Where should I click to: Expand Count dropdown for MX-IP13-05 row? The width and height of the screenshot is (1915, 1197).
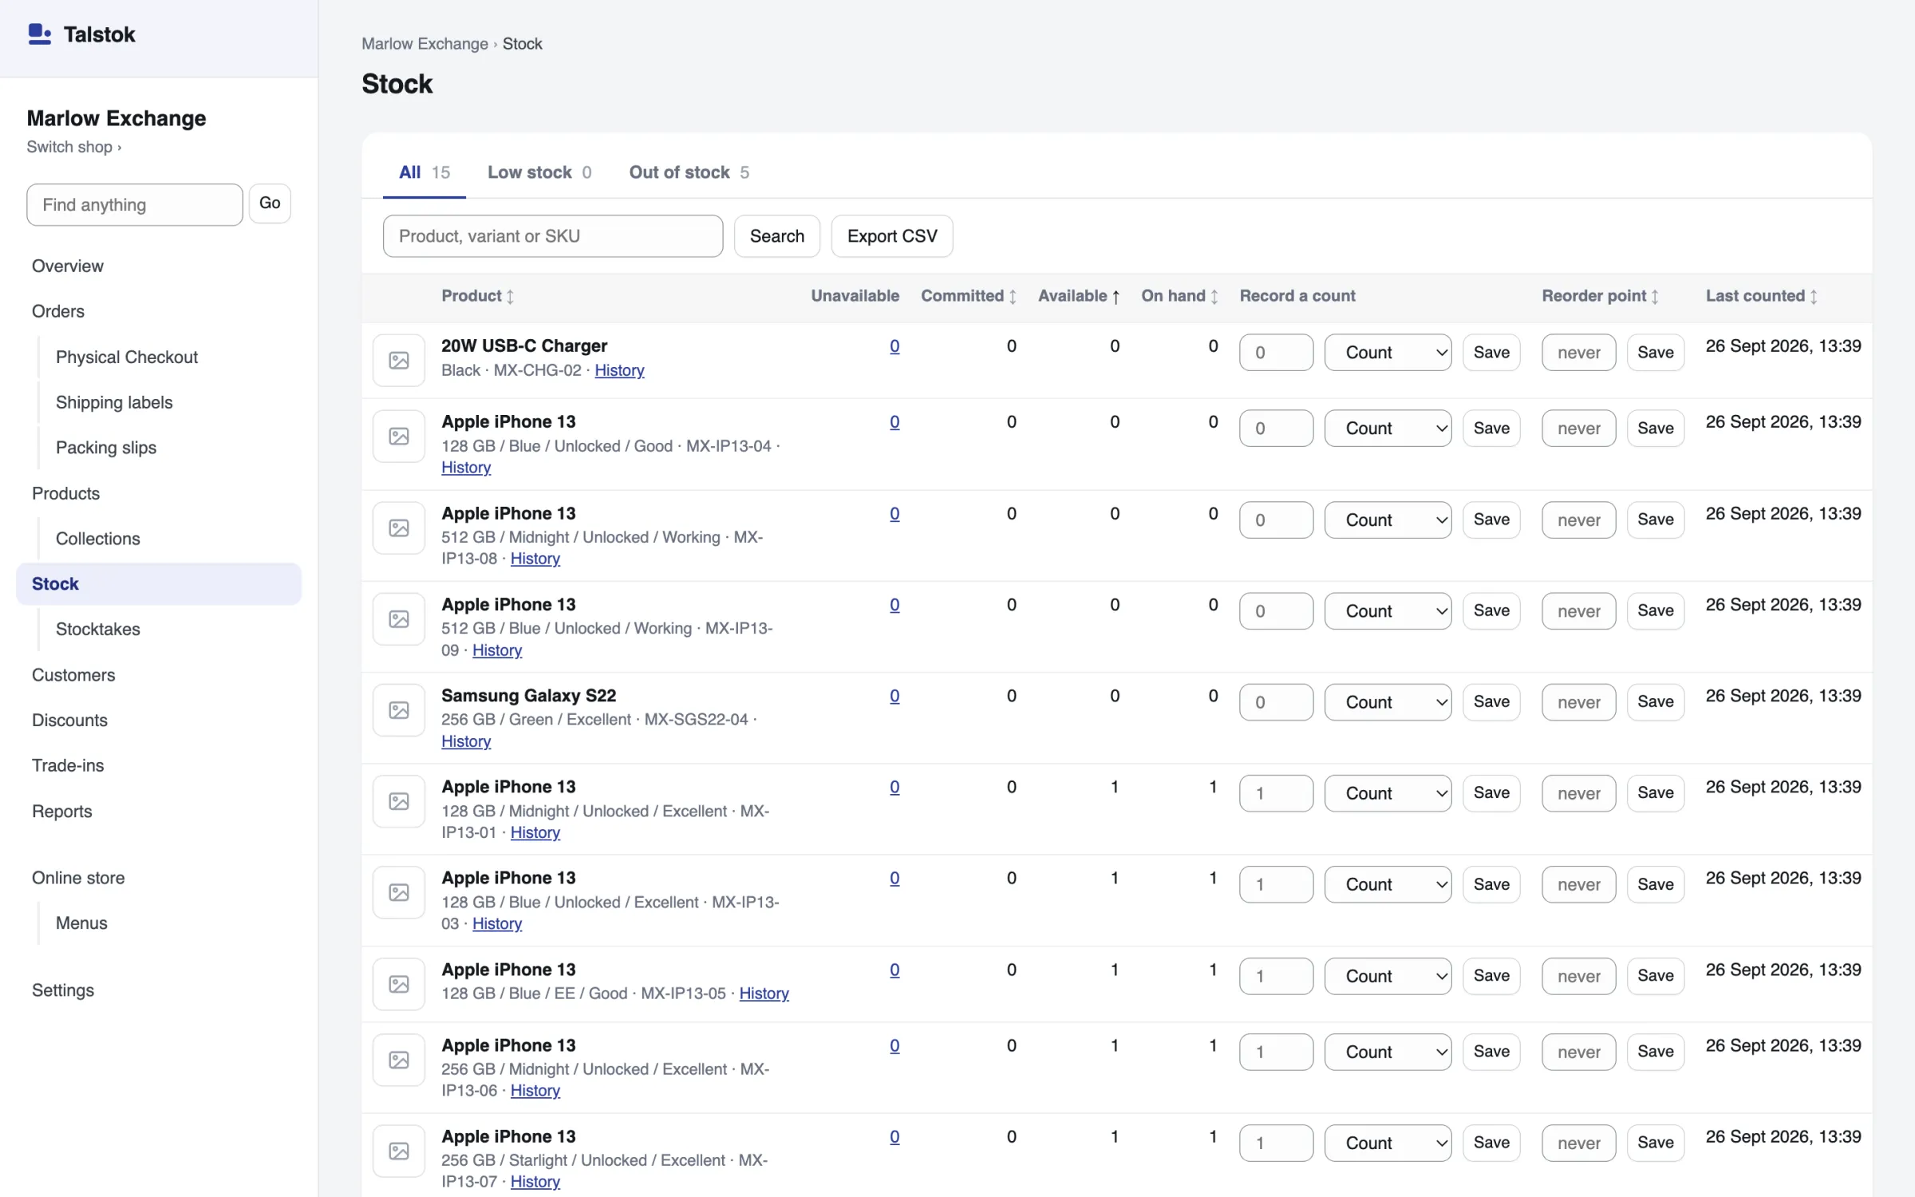tap(1388, 976)
